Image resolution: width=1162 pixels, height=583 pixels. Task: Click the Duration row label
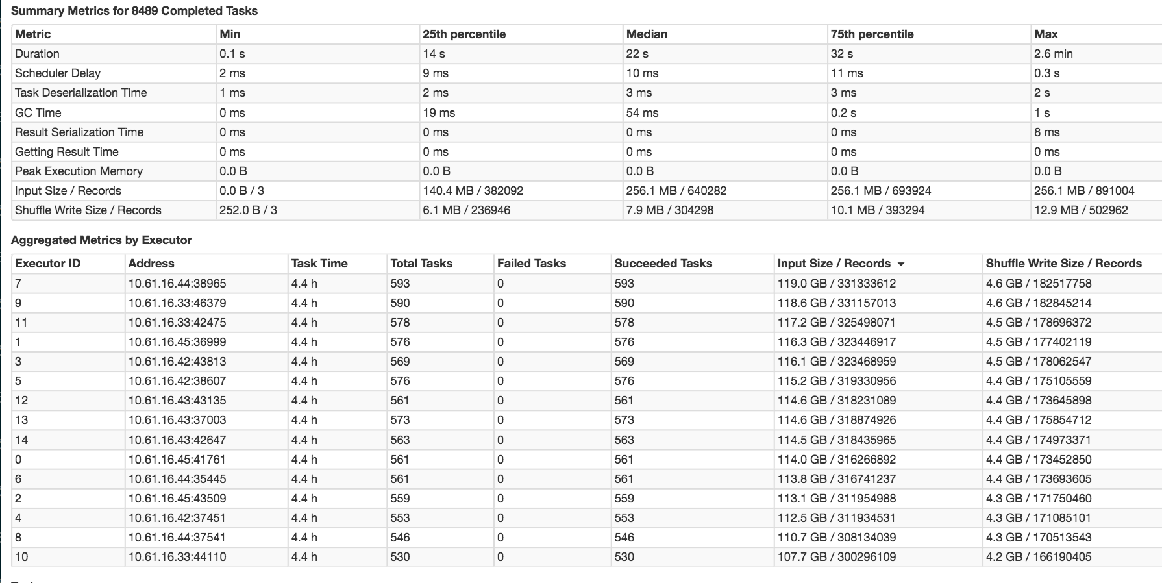(x=37, y=54)
